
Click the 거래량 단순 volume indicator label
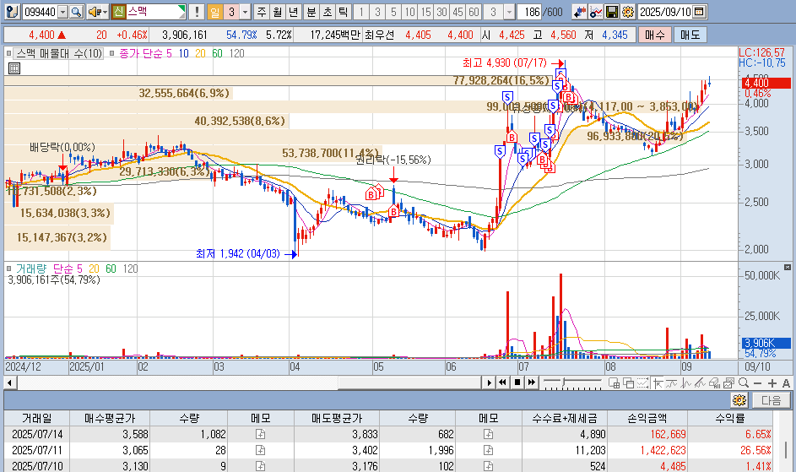48,269
